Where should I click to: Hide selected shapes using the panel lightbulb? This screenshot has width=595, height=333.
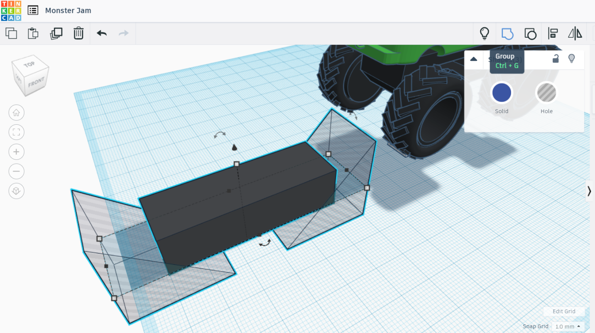point(572,58)
